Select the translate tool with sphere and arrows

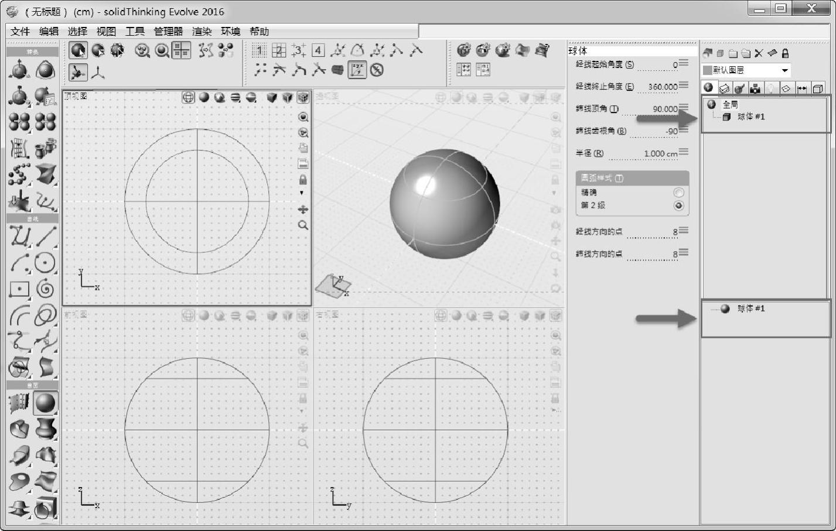click(19, 70)
